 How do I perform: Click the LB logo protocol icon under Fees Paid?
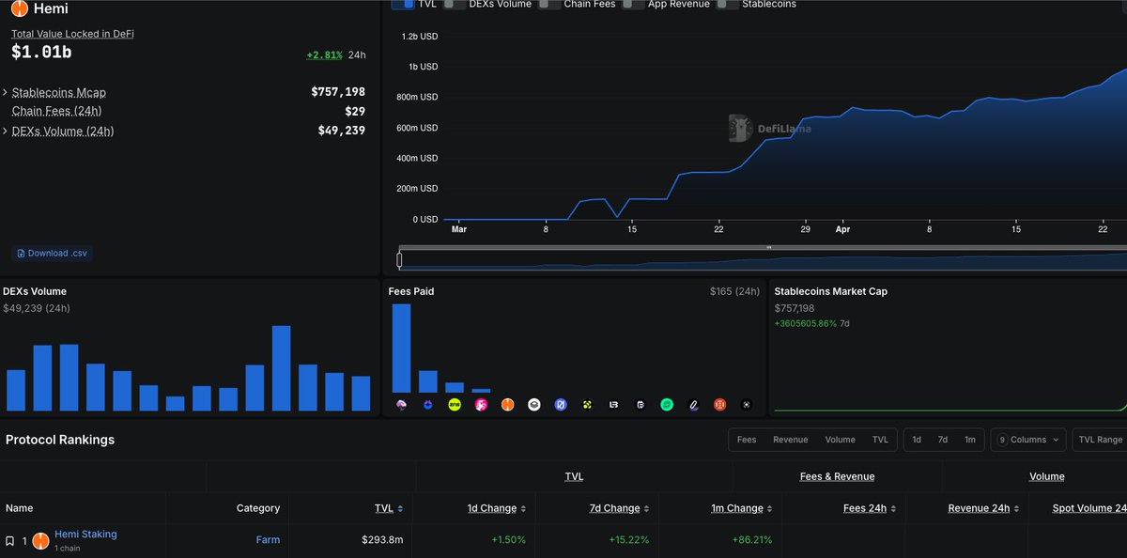[613, 404]
